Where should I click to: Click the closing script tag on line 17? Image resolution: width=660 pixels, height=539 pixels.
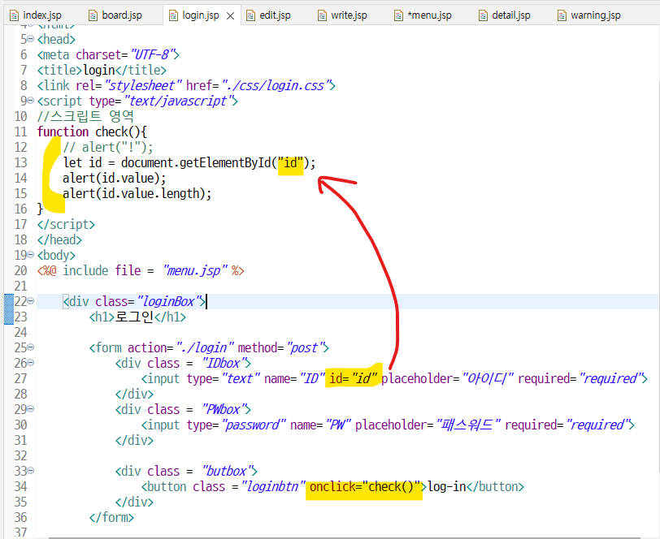66,225
